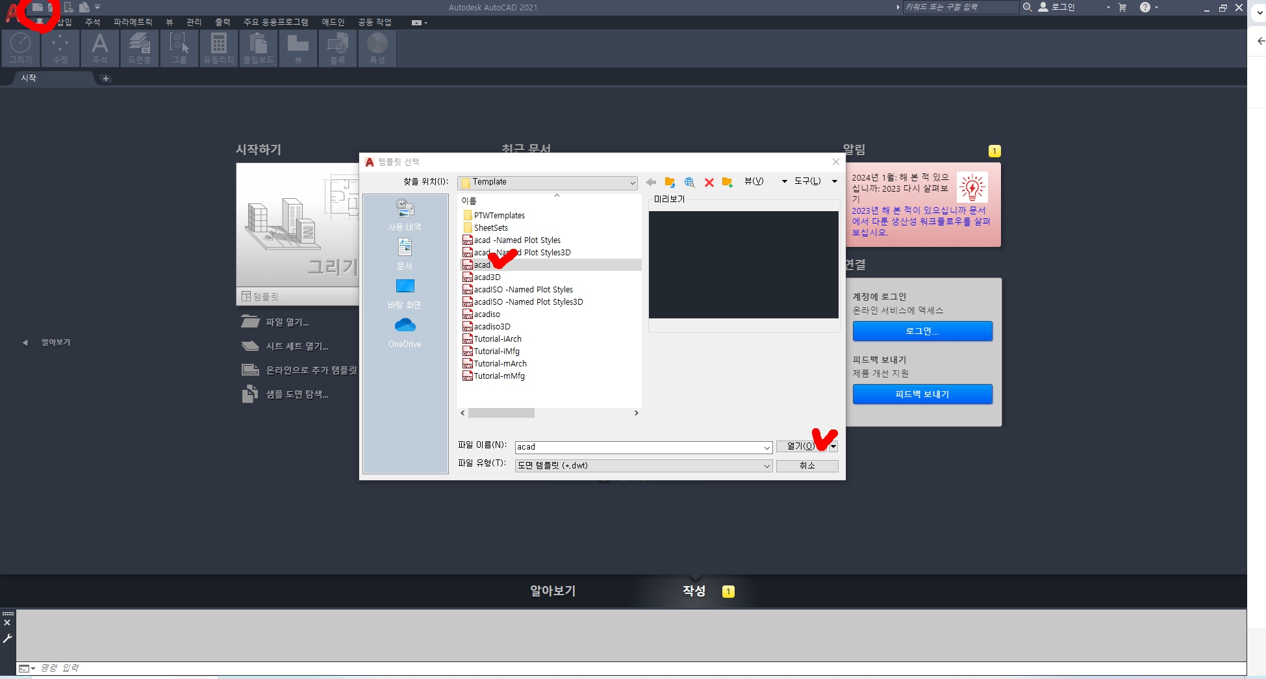Switch to the 애드인 ribbon tab
The height and width of the screenshot is (679, 1266).
[333, 22]
